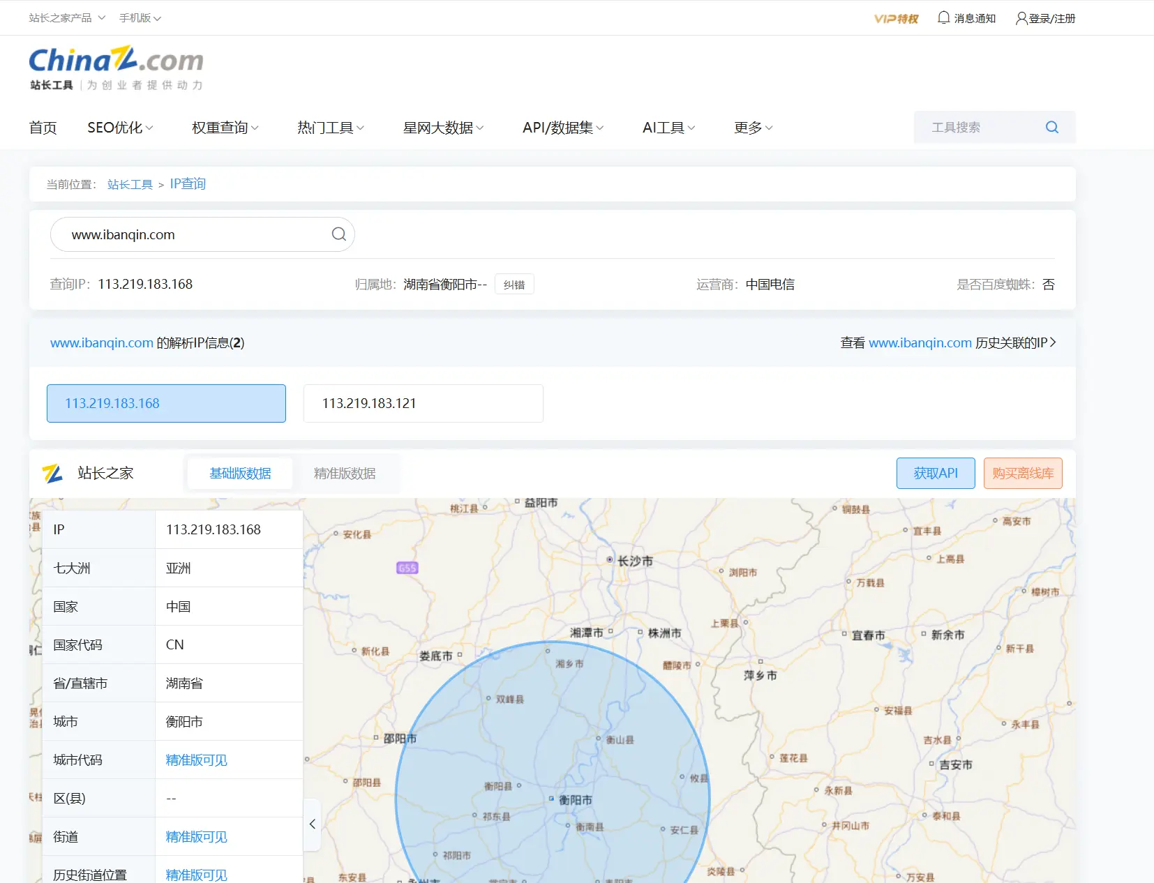Image resolution: width=1154 pixels, height=883 pixels.
Task: Select the 基础版数据 tab
Action: pyautogui.click(x=240, y=474)
